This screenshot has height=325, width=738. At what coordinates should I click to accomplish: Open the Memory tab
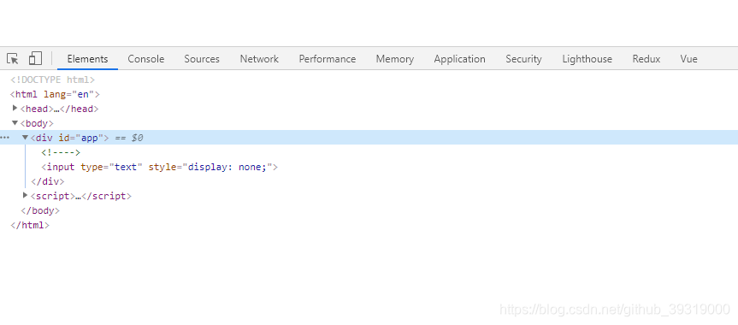[395, 59]
